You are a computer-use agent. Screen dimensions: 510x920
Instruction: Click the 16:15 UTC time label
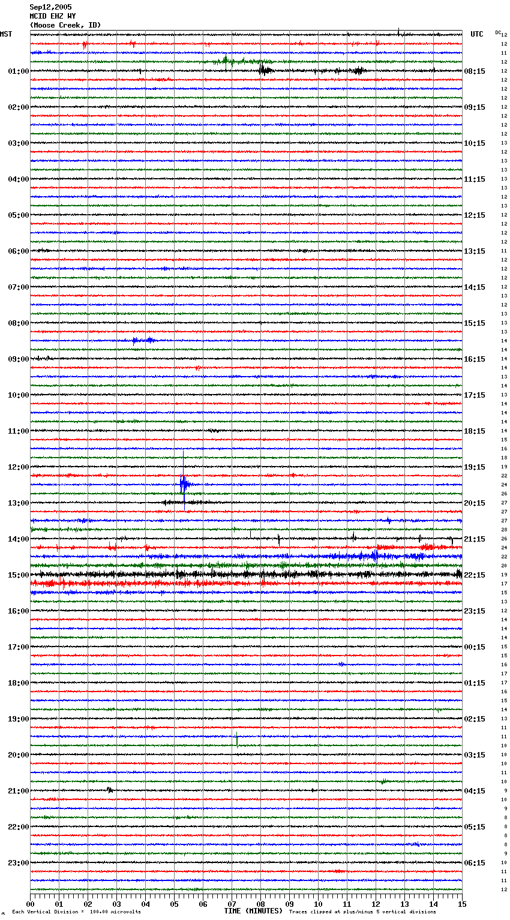475,359
